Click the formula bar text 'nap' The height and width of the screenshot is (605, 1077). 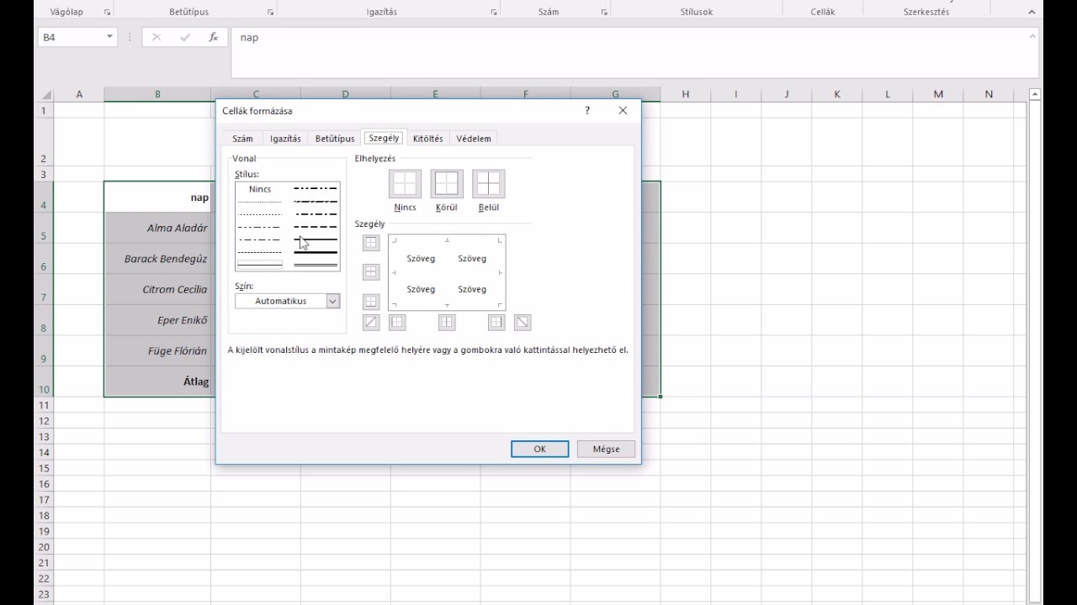(249, 37)
